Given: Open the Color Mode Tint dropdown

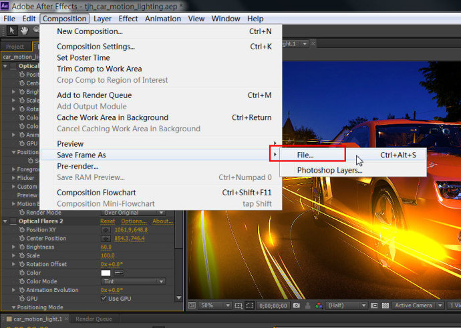Looking at the screenshot, I should pos(133,281).
